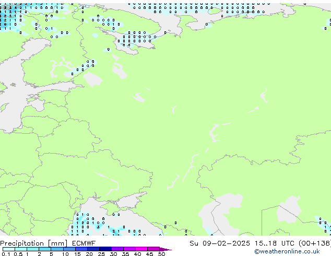
Task: Click the '0.1' legend scale value
Action: [x=6, y=254]
